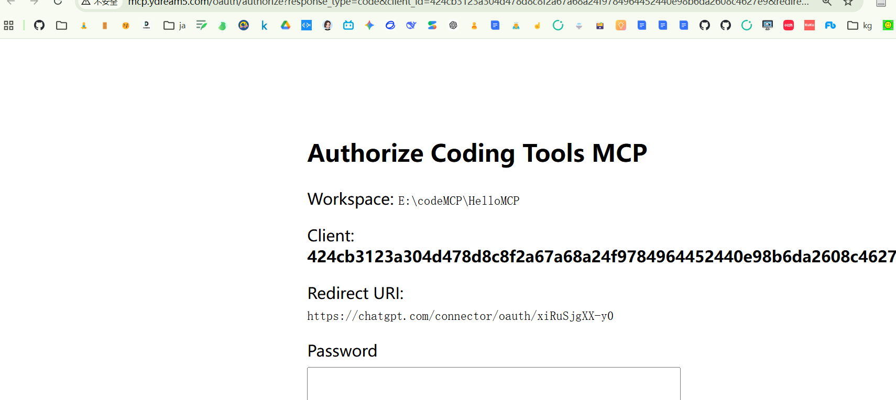Open the blue code-brackets bookmark
The height and width of the screenshot is (400, 896).
[x=307, y=25]
